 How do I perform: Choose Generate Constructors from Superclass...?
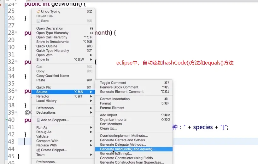click(x=134, y=162)
